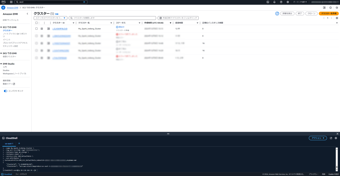The height and width of the screenshot is (176, 340).
Task: Focus クラスターを検索します search field
Action: [112, 18]
